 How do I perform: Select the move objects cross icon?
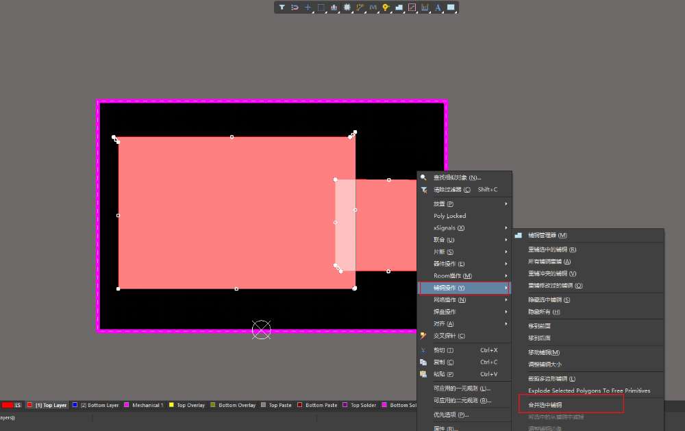coord(308,8)
